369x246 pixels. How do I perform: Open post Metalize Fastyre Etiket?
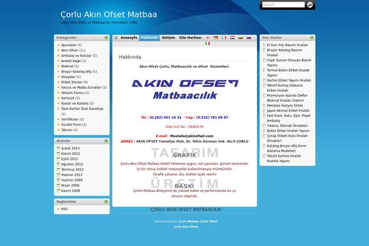pos(285,105)
